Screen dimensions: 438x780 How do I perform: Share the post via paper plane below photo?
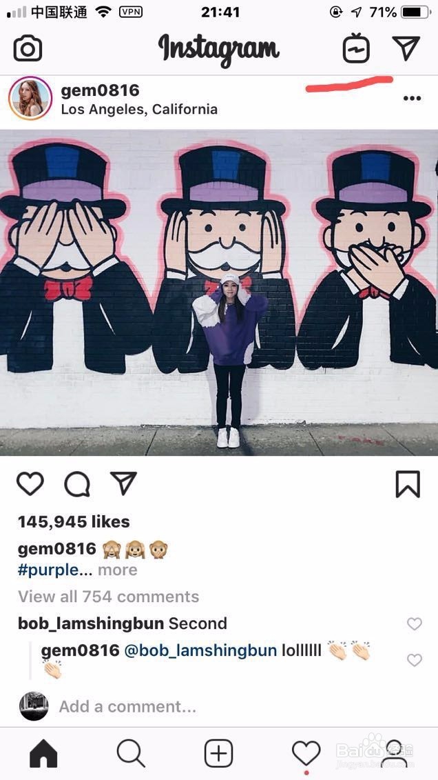(123, 483)
